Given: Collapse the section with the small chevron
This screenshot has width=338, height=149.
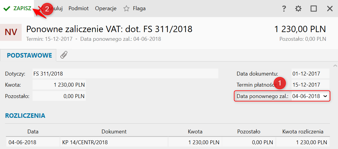Looking at the screenshot, I should click(x=335, y=66).
